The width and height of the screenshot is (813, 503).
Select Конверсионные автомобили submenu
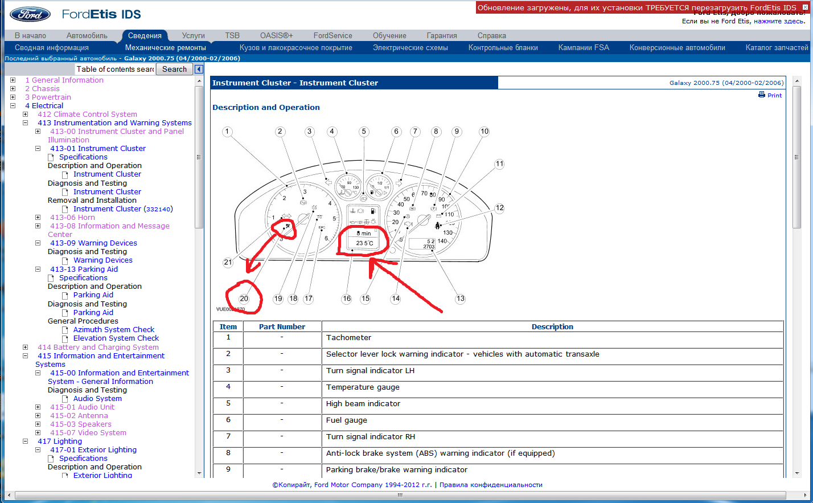coord(677,48)
